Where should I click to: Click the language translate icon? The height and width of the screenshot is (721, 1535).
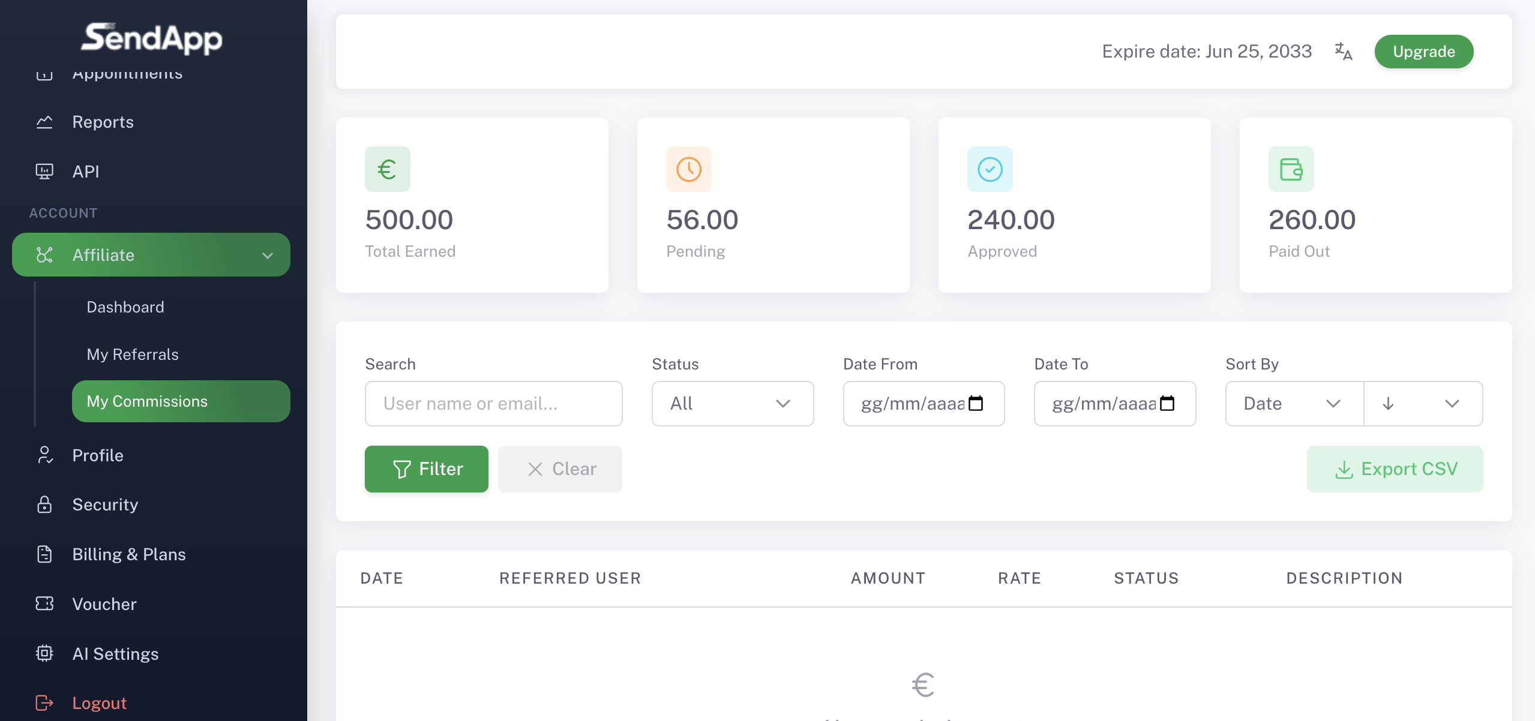click(1343, 52)
